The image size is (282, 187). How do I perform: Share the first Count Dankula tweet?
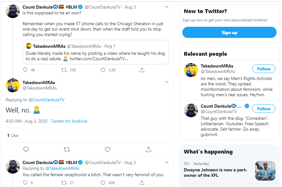(142, 70)
